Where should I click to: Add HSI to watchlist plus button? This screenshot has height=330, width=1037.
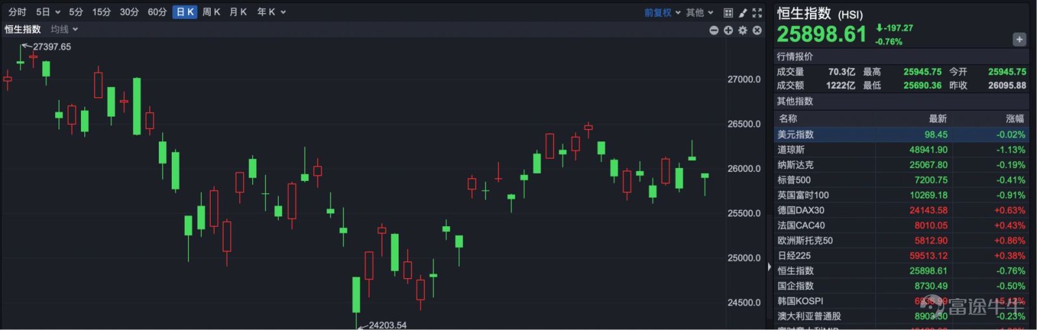tap(1019, 40)
